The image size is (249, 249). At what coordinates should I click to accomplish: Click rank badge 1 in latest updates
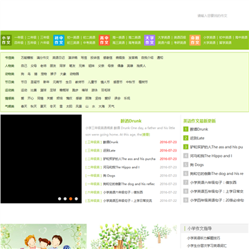[x=186, y=129]
